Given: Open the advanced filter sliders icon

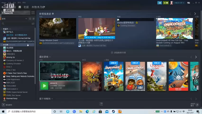Looking at the screenshot, I should (33, 24).
